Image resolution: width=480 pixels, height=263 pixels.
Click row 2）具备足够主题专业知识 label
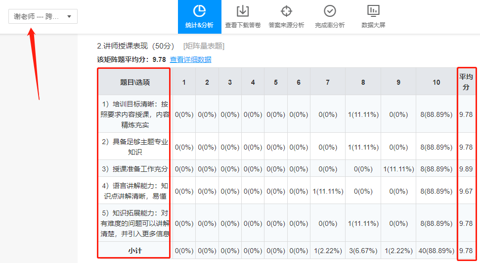(134, 147)
